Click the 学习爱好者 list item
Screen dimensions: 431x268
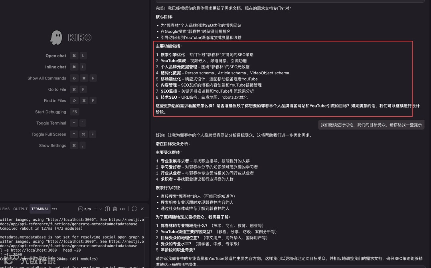207,167
